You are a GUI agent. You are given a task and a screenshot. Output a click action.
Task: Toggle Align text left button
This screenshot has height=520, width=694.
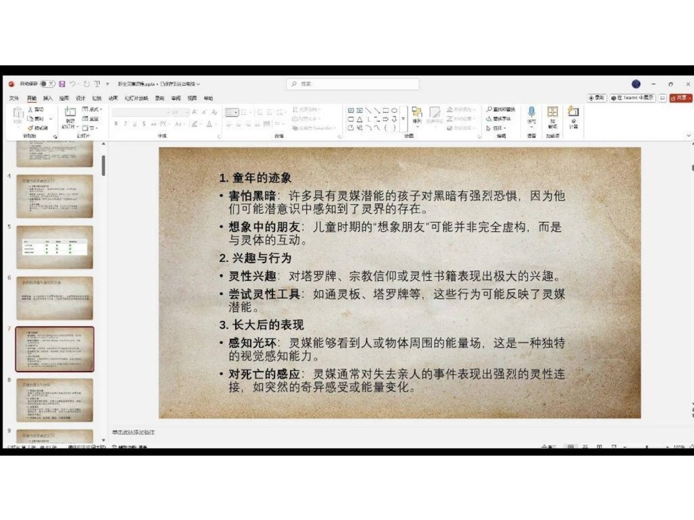pos(229,124)
